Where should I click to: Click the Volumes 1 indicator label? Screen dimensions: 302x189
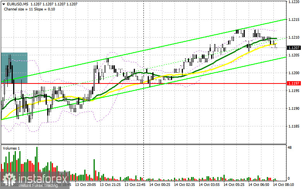pos(11,148)
